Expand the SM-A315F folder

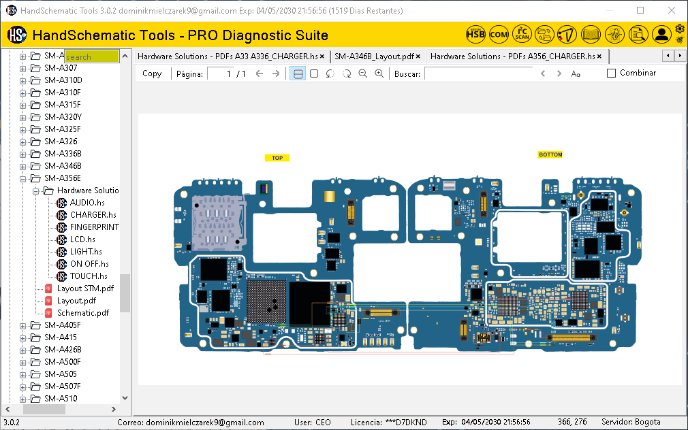tap(22, 105)
